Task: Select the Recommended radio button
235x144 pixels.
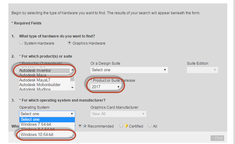Action: (x=80, y=126)
